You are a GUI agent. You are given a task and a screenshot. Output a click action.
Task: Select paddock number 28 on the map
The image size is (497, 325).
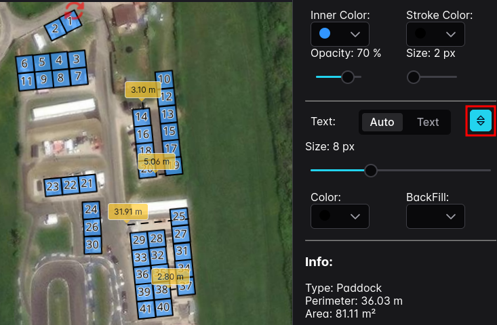click(x=157, y=239)
